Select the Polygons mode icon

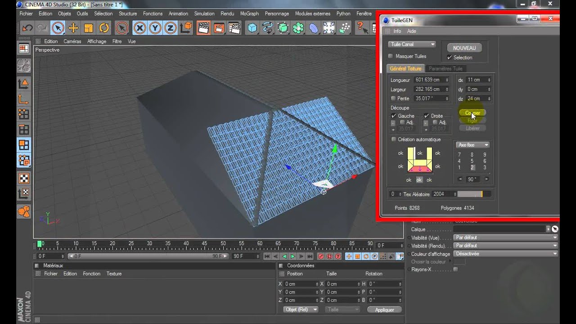[24, 145]
